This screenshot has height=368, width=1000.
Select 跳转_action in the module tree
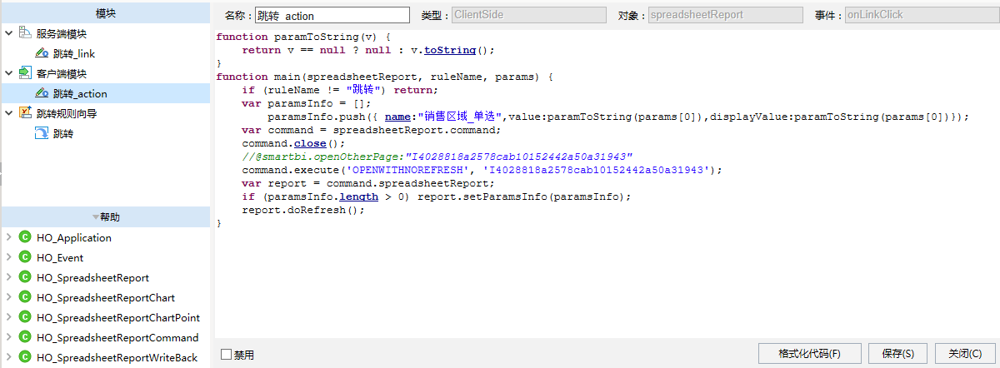pos(80,93)
